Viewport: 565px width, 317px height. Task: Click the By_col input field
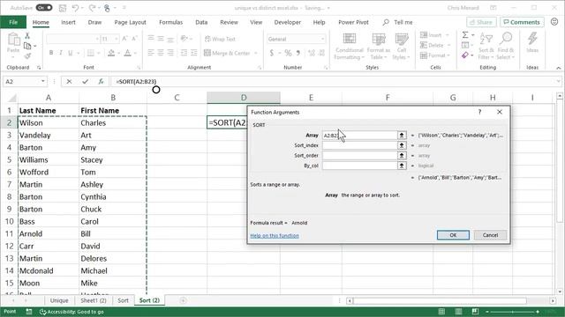pyautogui.click(x=359, y=166)
